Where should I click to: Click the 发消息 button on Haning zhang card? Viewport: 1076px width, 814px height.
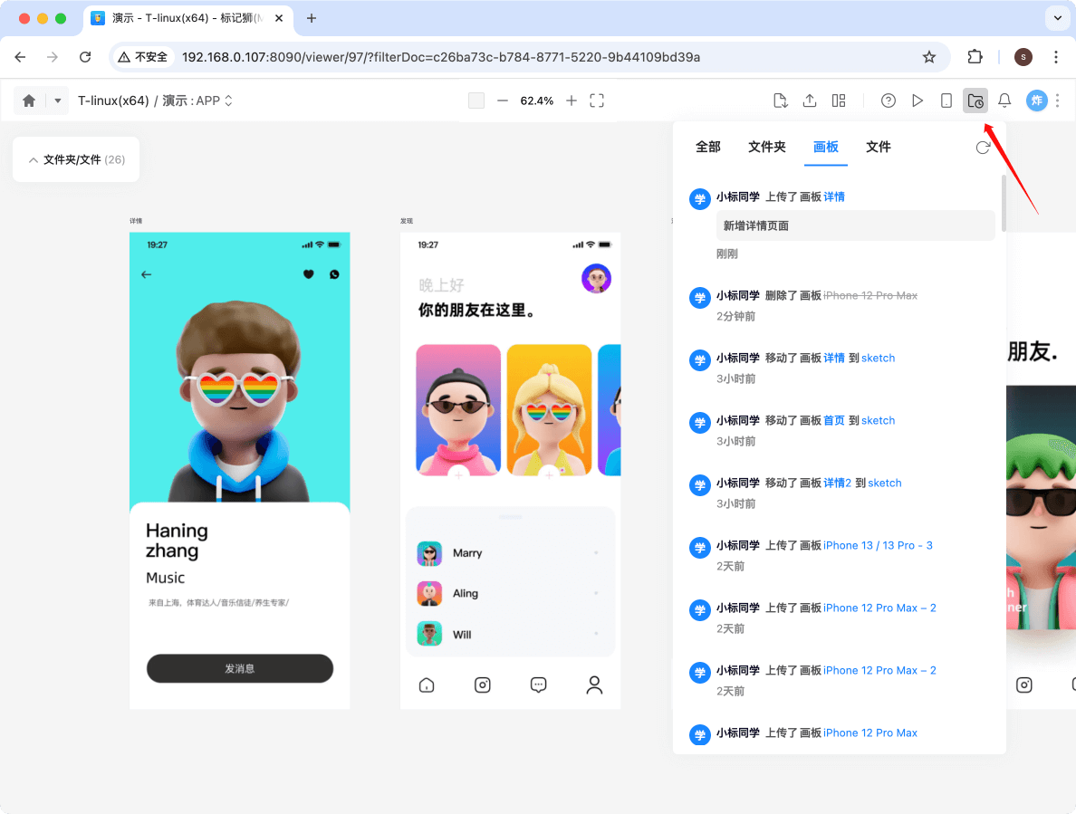[239, 668]
